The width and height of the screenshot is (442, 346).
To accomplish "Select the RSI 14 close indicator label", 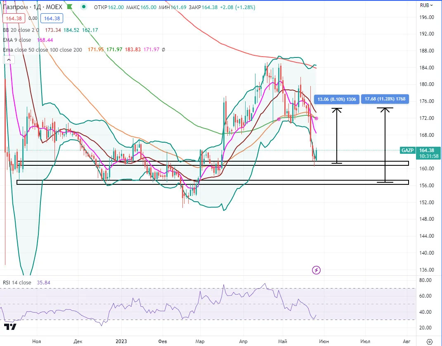I will (17, 282).
